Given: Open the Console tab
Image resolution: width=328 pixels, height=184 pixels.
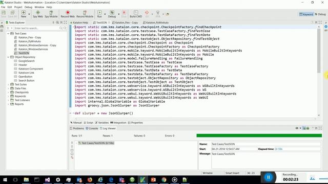Looking at the screenshot, I should pyautogui.click(x=92, y=128).
